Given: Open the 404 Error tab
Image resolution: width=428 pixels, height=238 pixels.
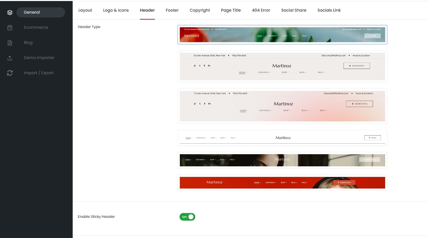Looking at the screenshot, I should click(x=261, y=10).
